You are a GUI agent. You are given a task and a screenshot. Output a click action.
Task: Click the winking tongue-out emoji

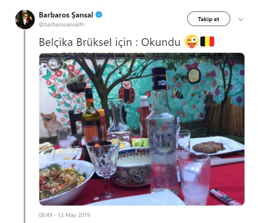(x=192, y=41)
